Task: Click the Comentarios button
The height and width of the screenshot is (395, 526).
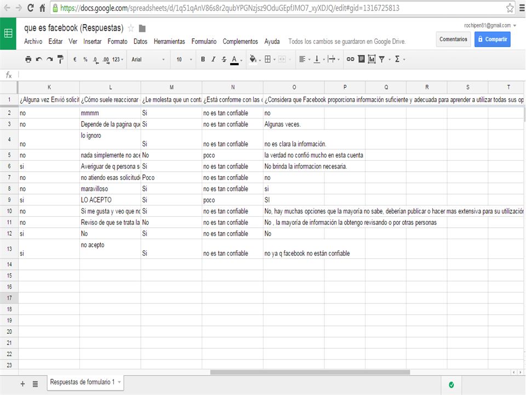Action: pyautogui.click(x=453, y=39)
